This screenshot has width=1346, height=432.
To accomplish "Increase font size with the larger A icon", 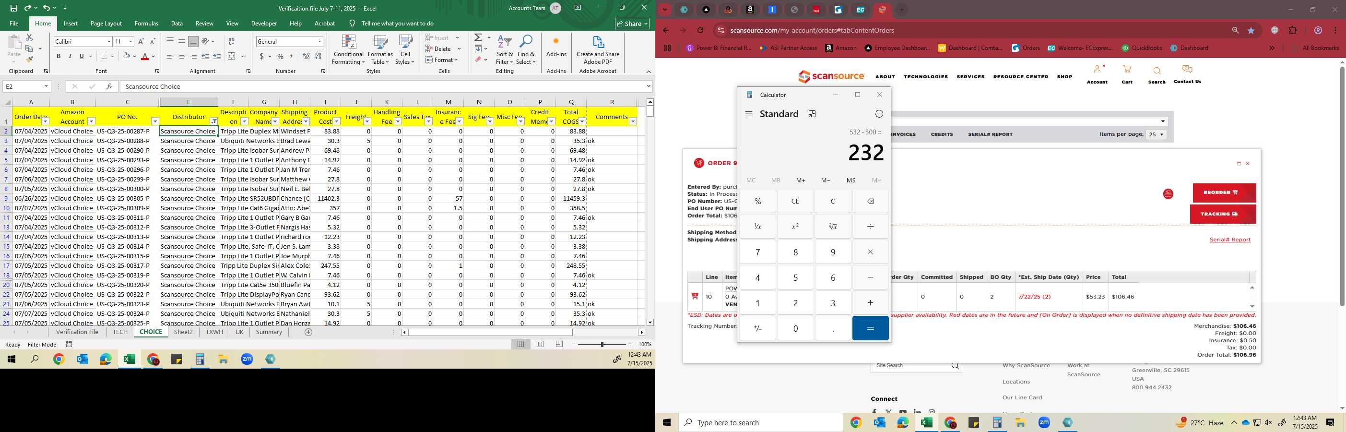I will [141, 41].
